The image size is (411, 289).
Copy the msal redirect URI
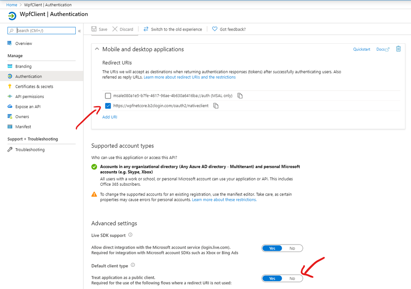(x=240, y=96)
